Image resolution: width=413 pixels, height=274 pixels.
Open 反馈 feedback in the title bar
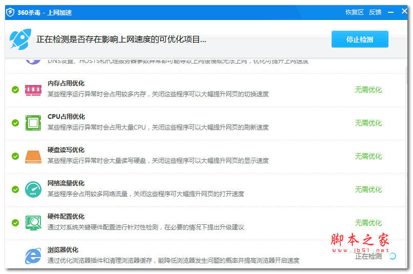[375, 12]
